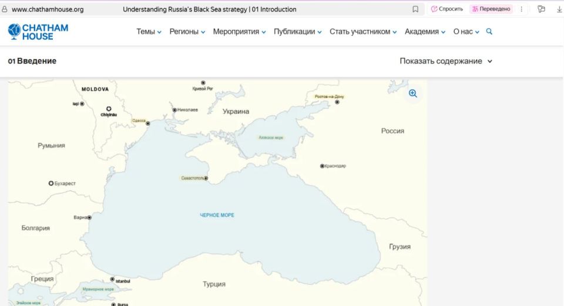Click the Варна label on the map
The width and height of the screenshot is (564, 306).
point(80,217)
